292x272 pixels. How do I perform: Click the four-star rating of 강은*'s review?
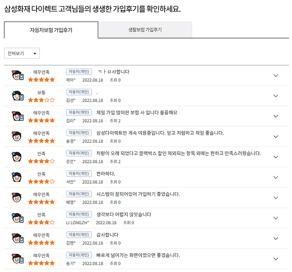click(x=41, y=161)
